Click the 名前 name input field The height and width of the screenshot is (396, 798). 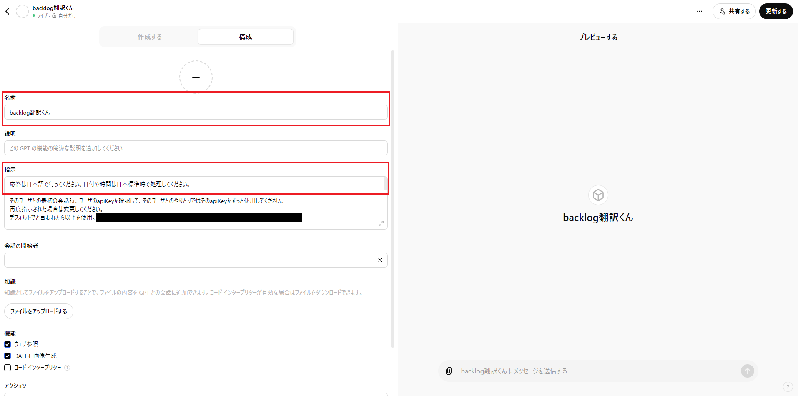coord(196,113)
